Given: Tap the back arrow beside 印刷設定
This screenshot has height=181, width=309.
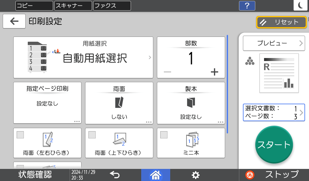Looking at the screenshot, I should click(14, 21).
